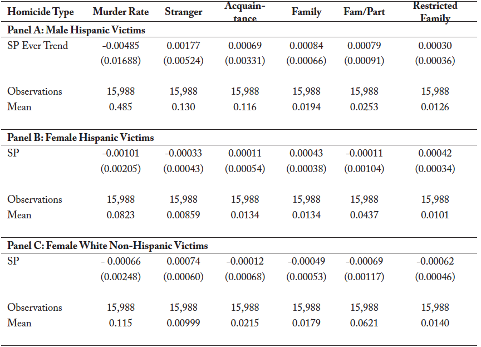Click the Panel C Restricted Family mean 0.0140

pyautogui.click(x=435, y=323)
